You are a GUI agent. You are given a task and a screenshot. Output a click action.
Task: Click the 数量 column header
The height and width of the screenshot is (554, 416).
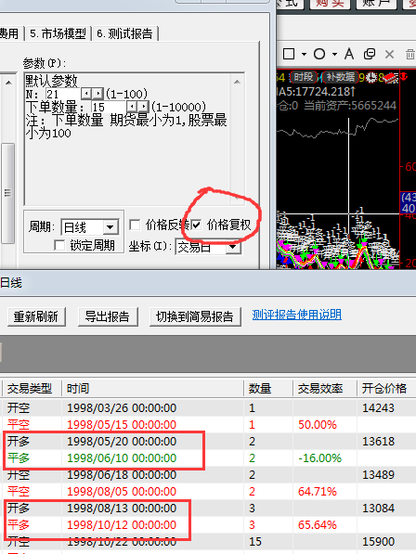(x=268, y=389)
